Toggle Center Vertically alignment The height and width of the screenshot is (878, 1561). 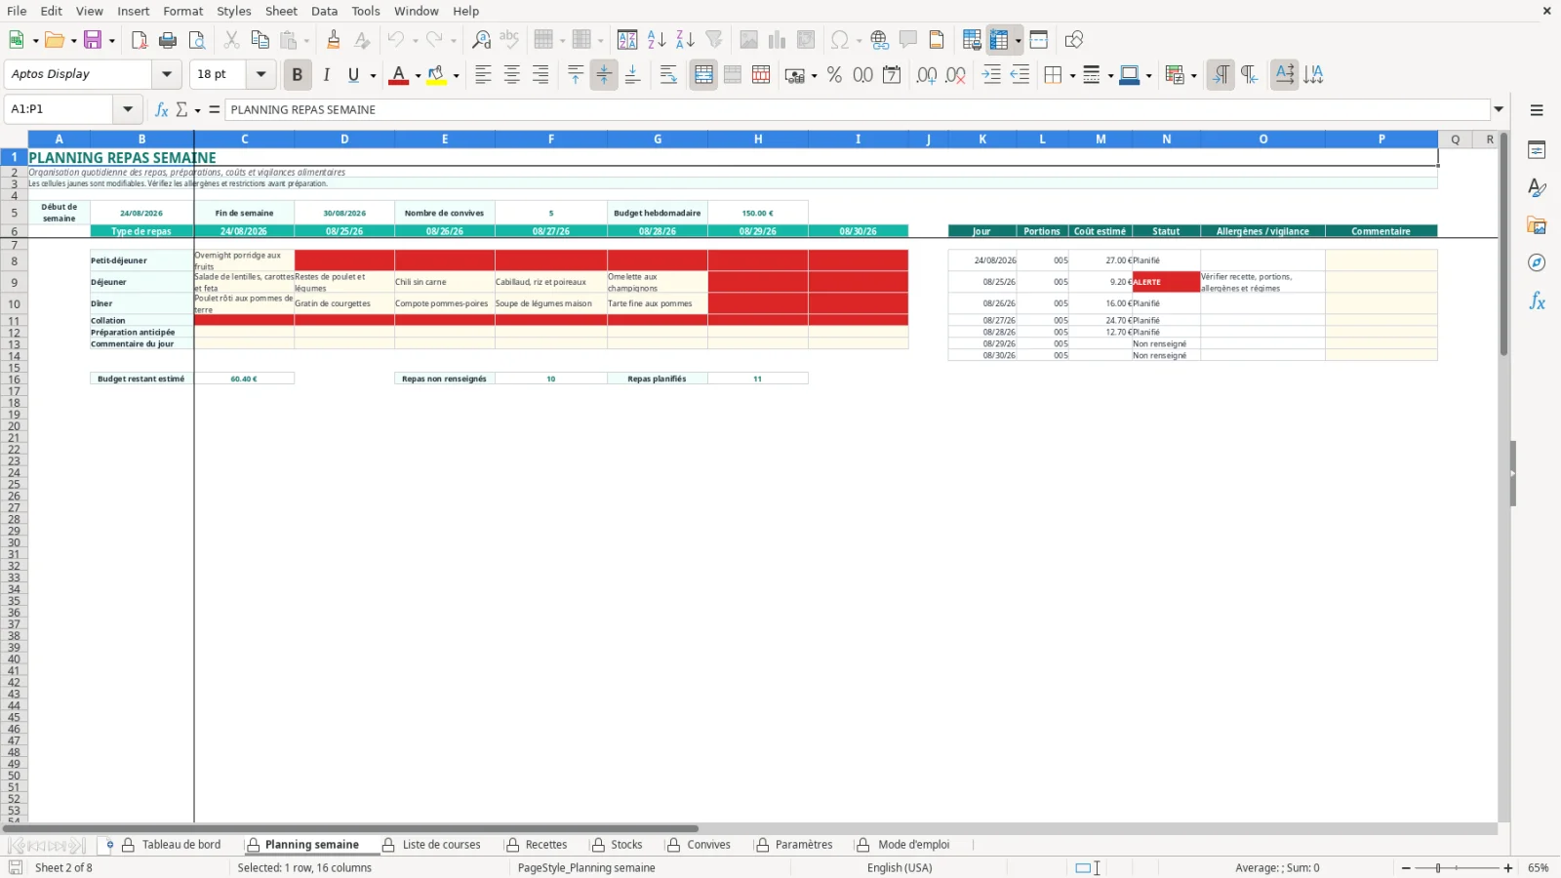(x=604, y=75)
